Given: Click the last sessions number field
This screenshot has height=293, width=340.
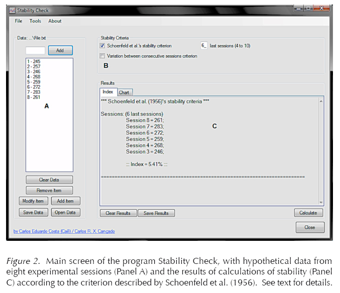Looking at the screenshot, I should (204, 46).
